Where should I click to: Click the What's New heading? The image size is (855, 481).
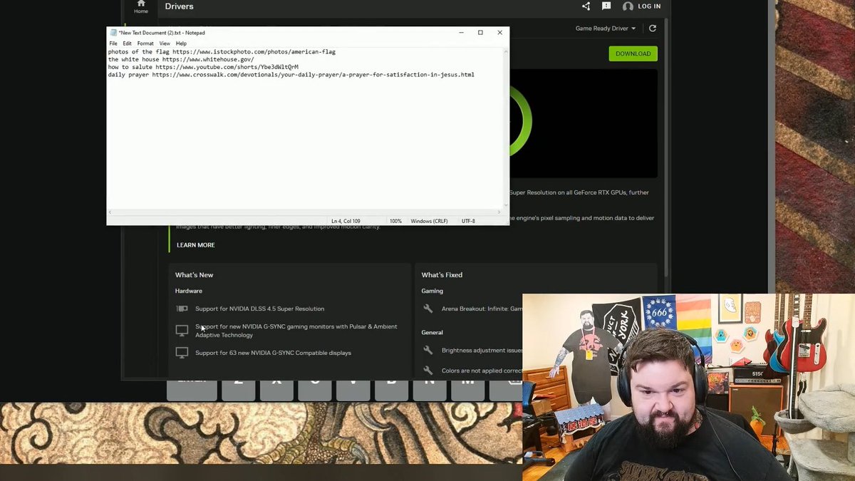194,275
